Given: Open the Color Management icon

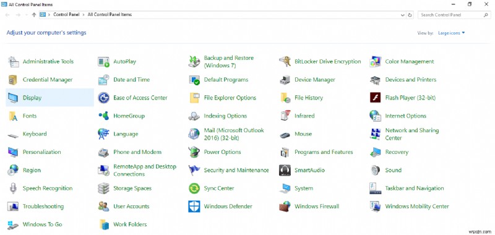Looking at the screenshot, I should pyautogui.click(x=376, y=62).
